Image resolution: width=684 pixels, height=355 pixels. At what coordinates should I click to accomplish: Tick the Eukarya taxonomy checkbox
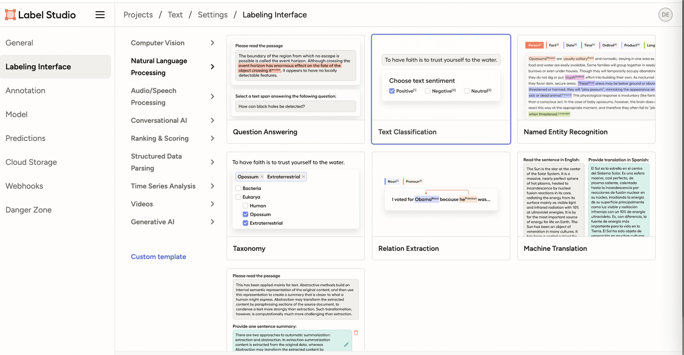pos(238,197)
